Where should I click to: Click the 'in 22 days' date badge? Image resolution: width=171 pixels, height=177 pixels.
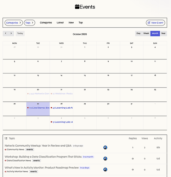click(x=85, y=168)
